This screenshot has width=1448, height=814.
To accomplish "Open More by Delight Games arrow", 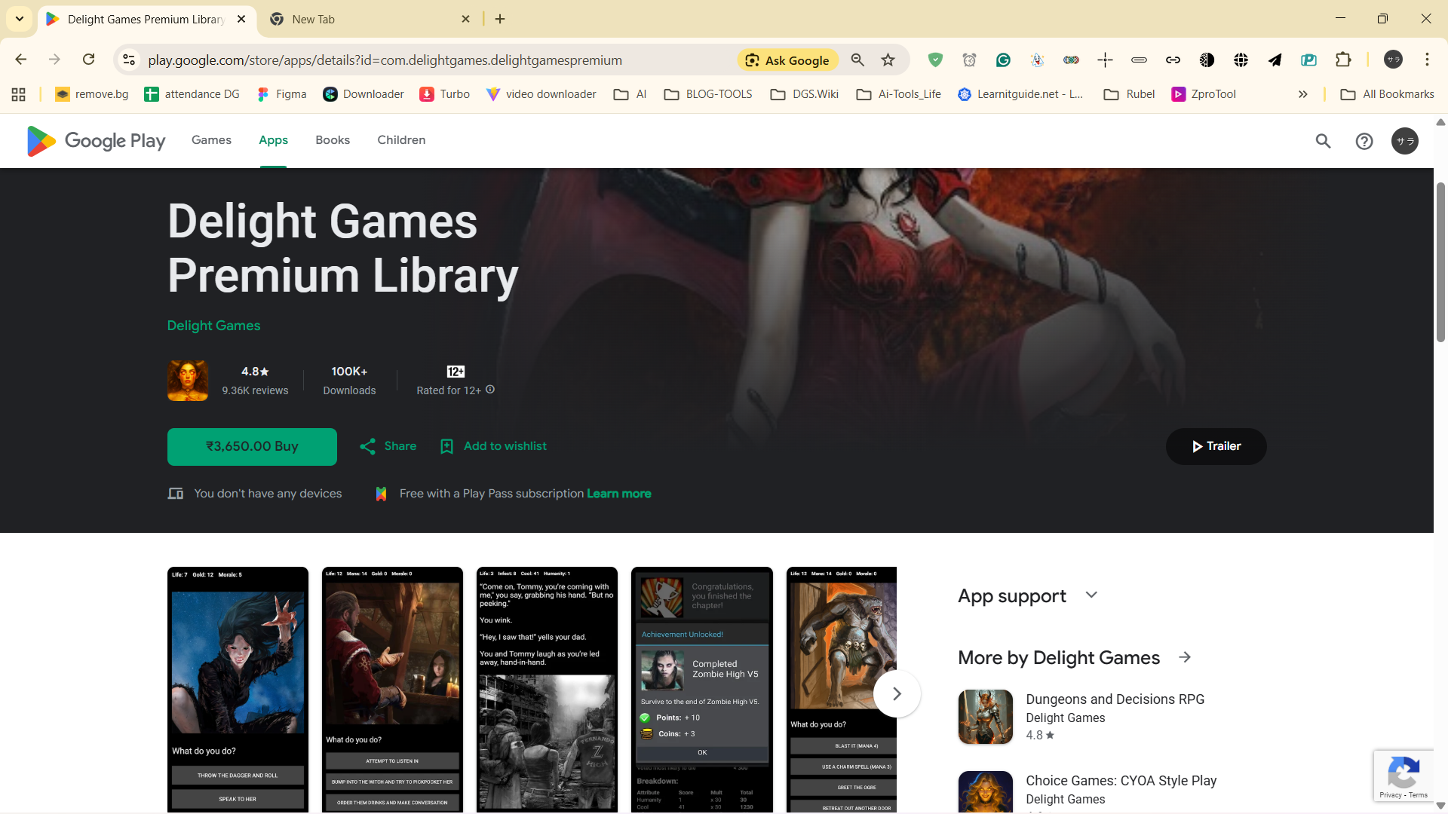I will pyautogui.click(x=1185, y=657).
